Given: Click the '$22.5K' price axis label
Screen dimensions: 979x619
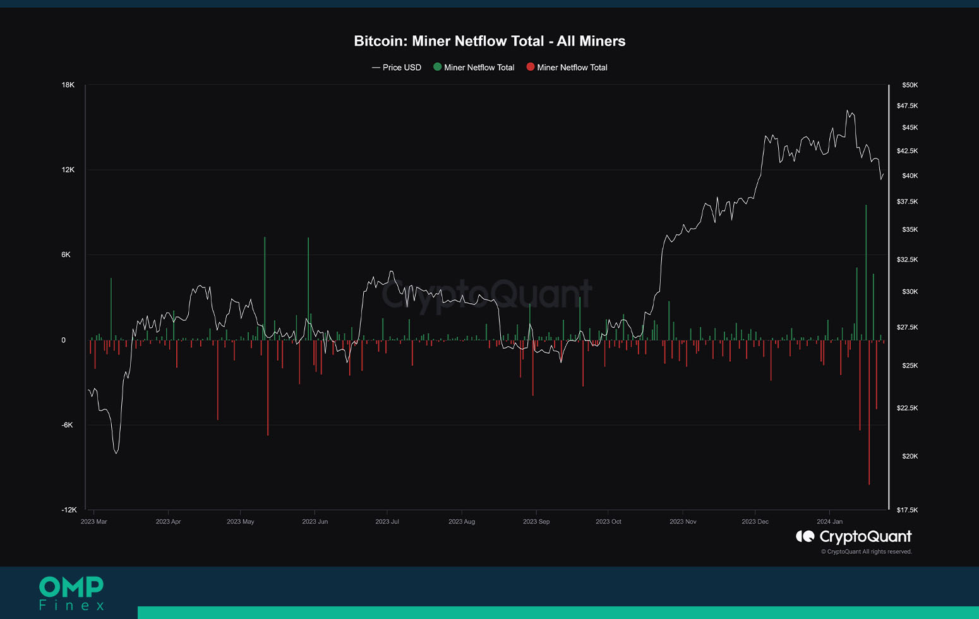Looking at the screenshot, I should coord(908,407).
